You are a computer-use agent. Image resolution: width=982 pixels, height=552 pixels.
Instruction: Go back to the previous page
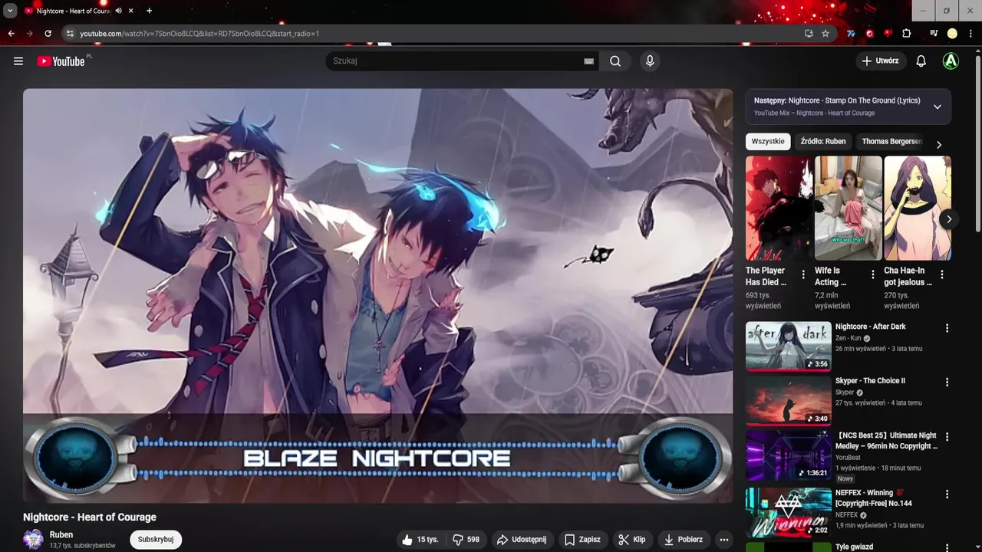coord(11,34)
